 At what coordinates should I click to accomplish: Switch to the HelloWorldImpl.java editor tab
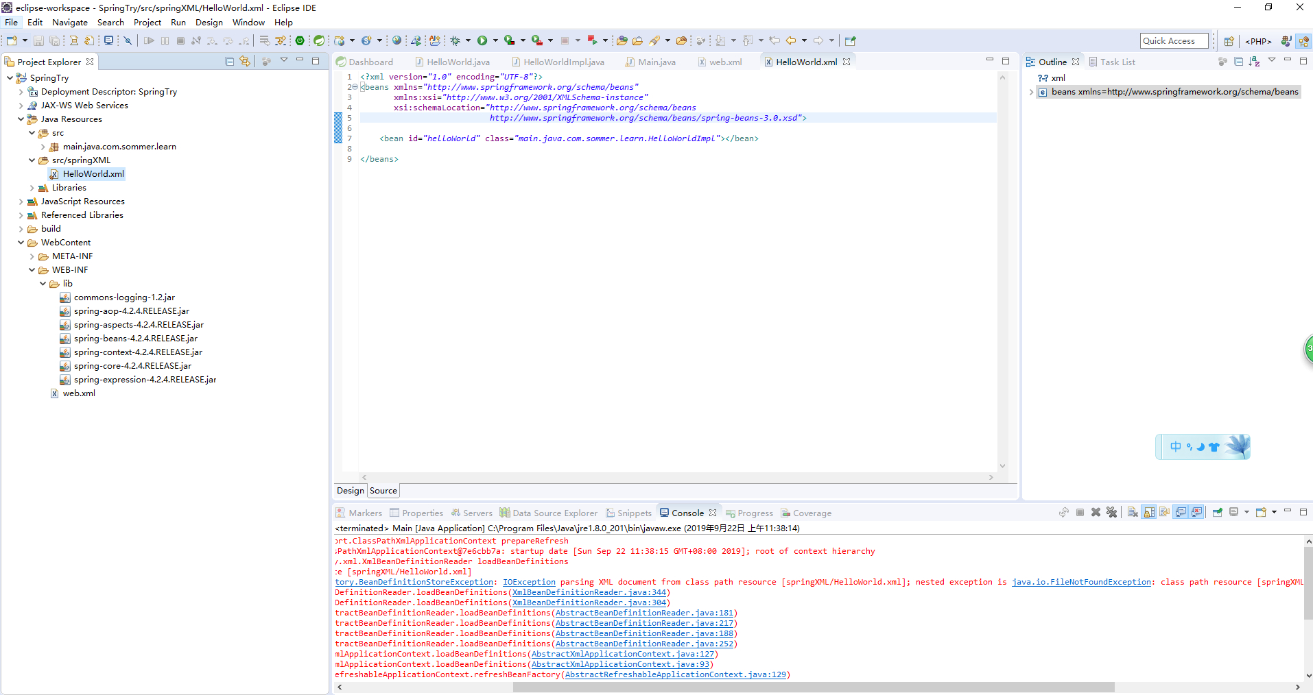click(x=558, y=62)
